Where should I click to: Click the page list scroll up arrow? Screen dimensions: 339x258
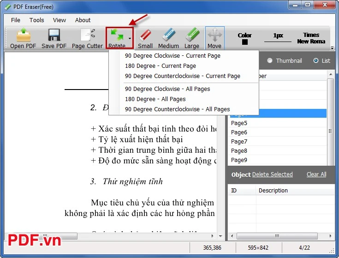(331, 75)
